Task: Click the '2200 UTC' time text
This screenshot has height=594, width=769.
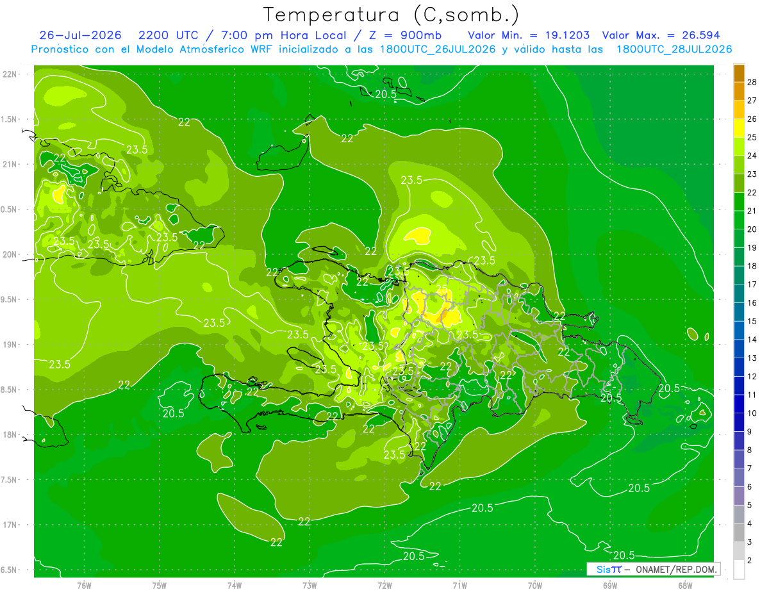Action: [x=169, y=35]
